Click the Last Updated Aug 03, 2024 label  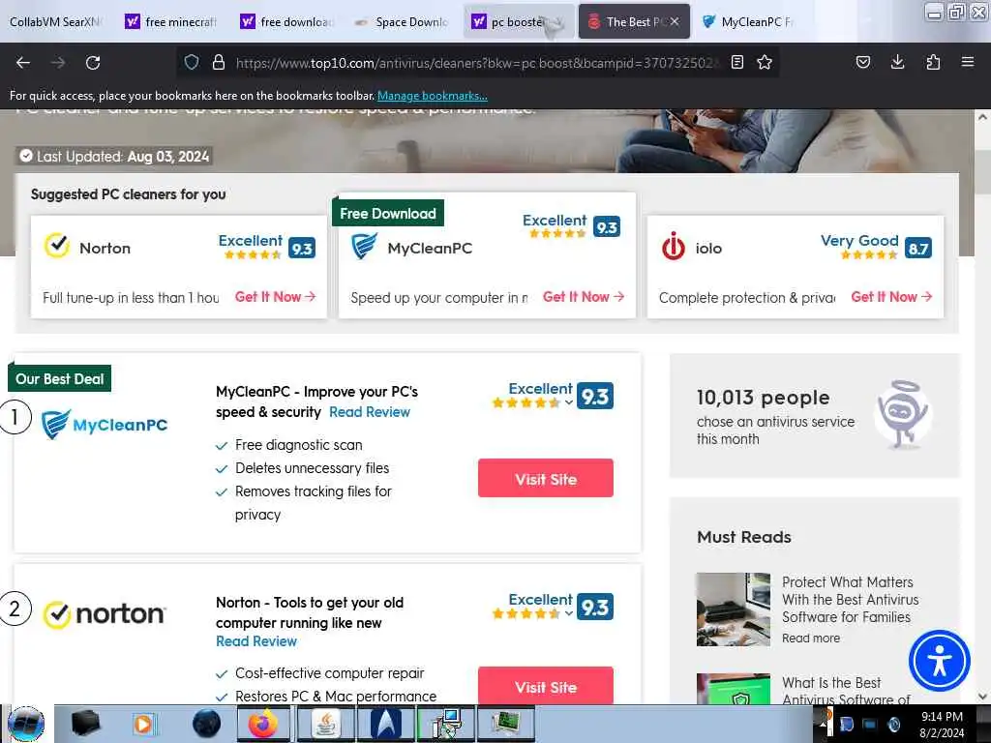click(x=114, y=156)
